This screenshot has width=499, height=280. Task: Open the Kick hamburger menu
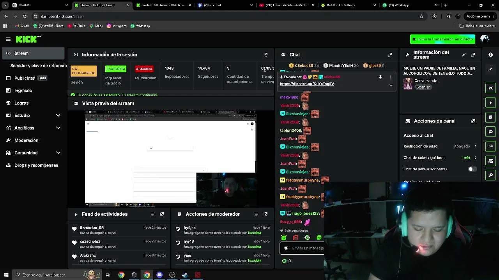(8, 39)
